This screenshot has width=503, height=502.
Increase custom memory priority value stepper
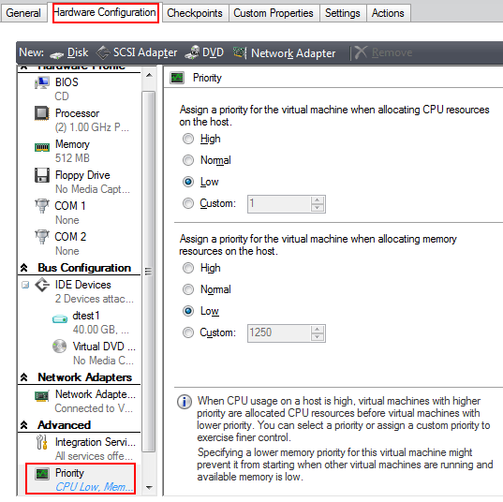point(318,330)
